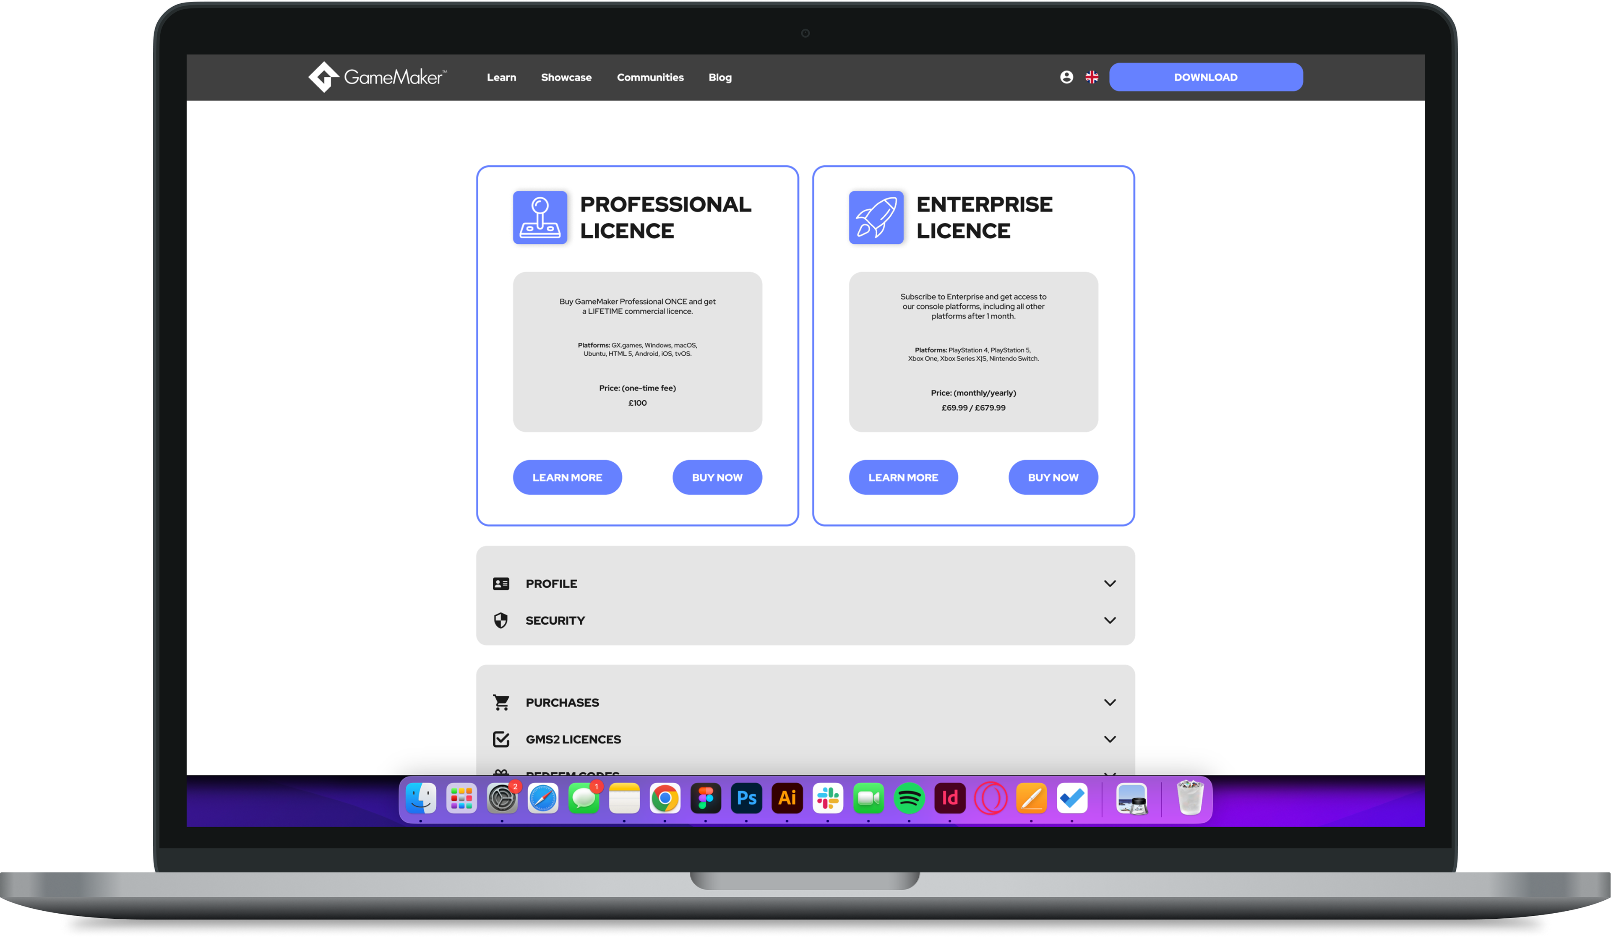
Task: Click the SECURITY section label
Action: pyautogui.click(x=555, y=620)
